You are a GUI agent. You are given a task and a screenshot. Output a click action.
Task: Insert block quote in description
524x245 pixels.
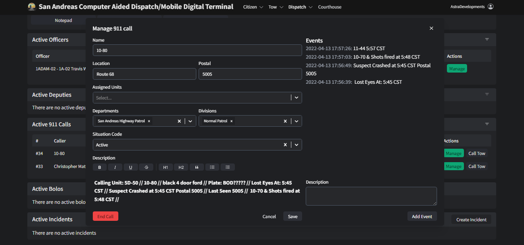(x=196, y=167)
